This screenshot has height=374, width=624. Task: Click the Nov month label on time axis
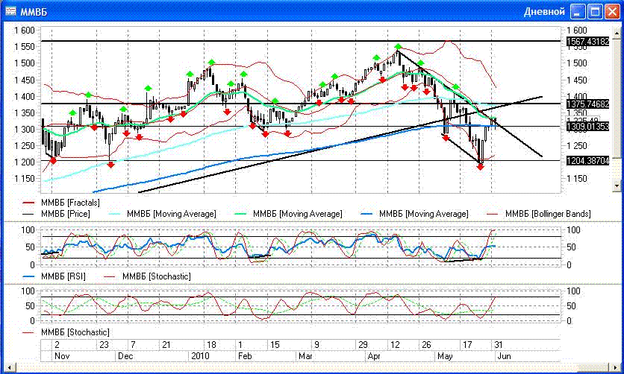click(62, 355)
